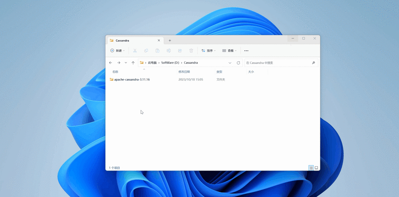This screenshot has height=197, width=399.
Task: Add a new tab with plus
Action: (x=170, y=41)
